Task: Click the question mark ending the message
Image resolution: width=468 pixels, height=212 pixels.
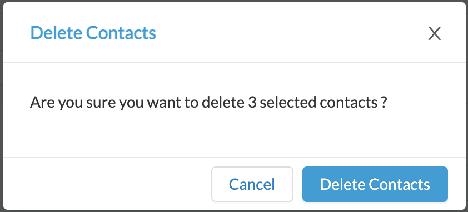Action: tap(384, 103)
